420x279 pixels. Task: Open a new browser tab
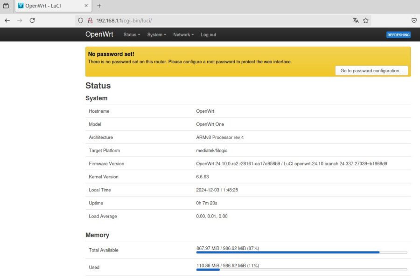[x=99, y=6]
